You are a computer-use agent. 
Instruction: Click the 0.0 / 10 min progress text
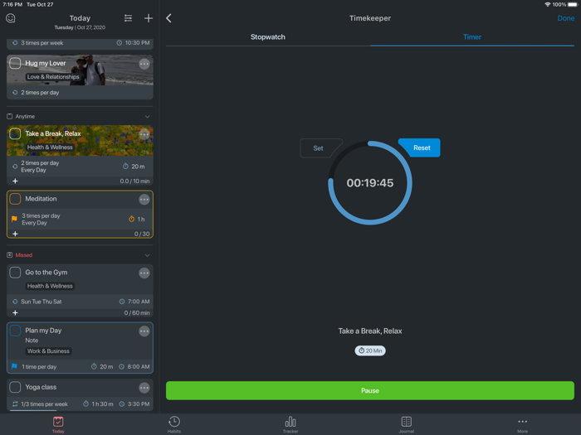coord(134,181)
